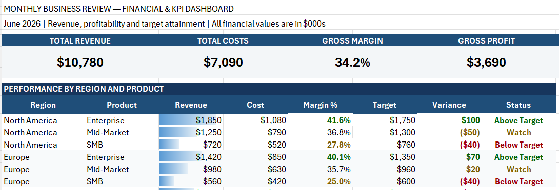Image resolution: width=559 pixels, height=190 pixels.
Task: Click the Revenue column header
Action: point(191,105)
